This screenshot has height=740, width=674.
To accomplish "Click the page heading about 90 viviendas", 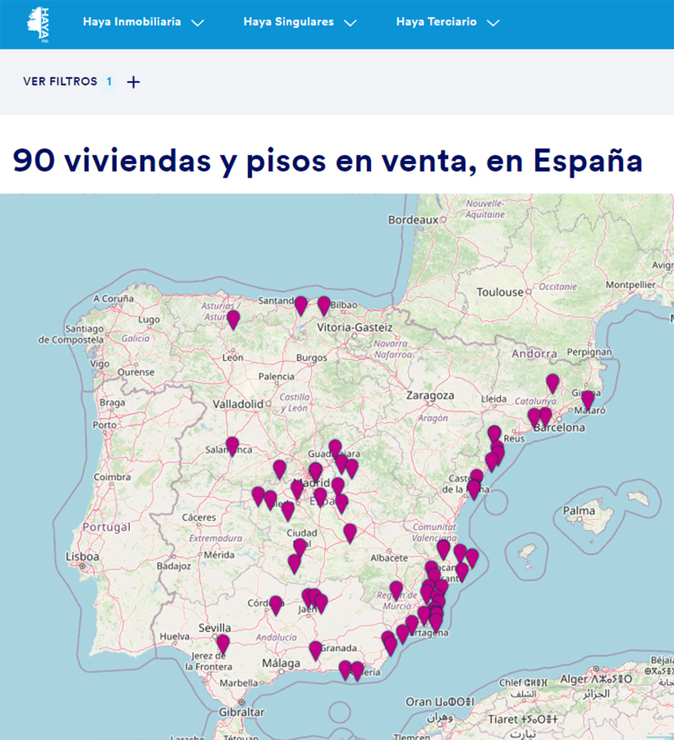I will [327, 161].
